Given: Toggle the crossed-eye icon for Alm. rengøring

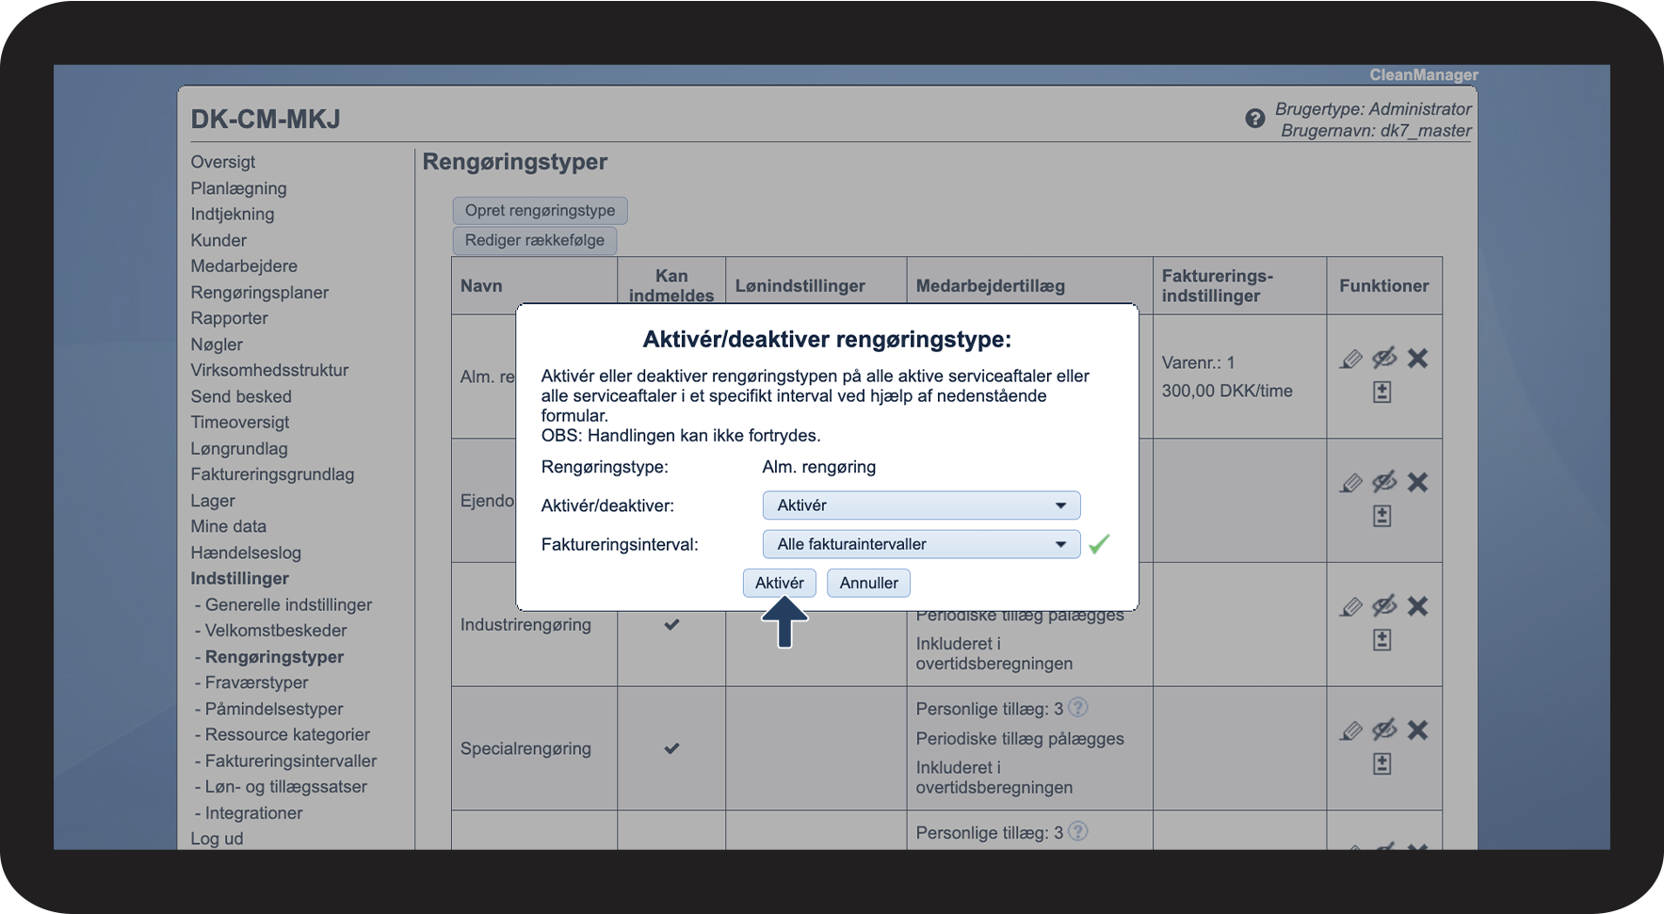Looking at the screenshot, I should (x=1383, y=359).
